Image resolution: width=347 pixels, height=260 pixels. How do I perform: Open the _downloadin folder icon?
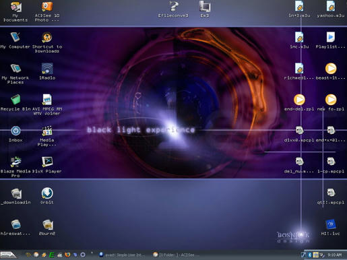click(x=15, y=196)
